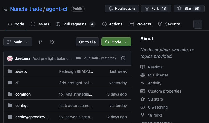
Task: Click the Custom properties note icon
Action: pyautogui.click(x=143, y=91)
